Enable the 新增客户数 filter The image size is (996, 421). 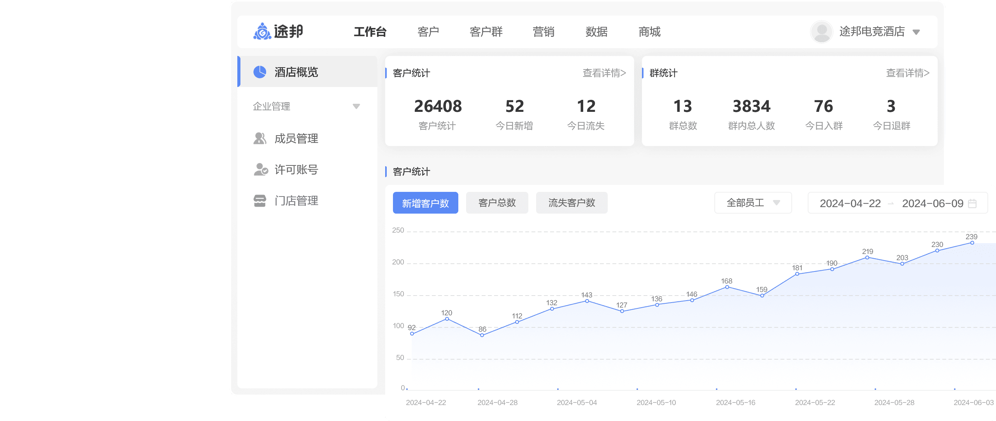click(x=425, y=203)
